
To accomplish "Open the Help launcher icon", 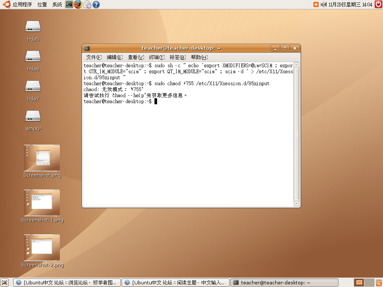I will [96, 4].
